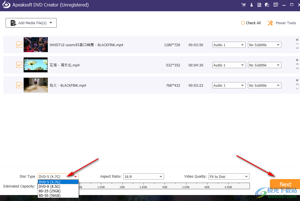This screenshot has height=201, width=300.
Task: Move 玩火 - BLACKPINK.mp4 down in list
Action: pos(297,89)
